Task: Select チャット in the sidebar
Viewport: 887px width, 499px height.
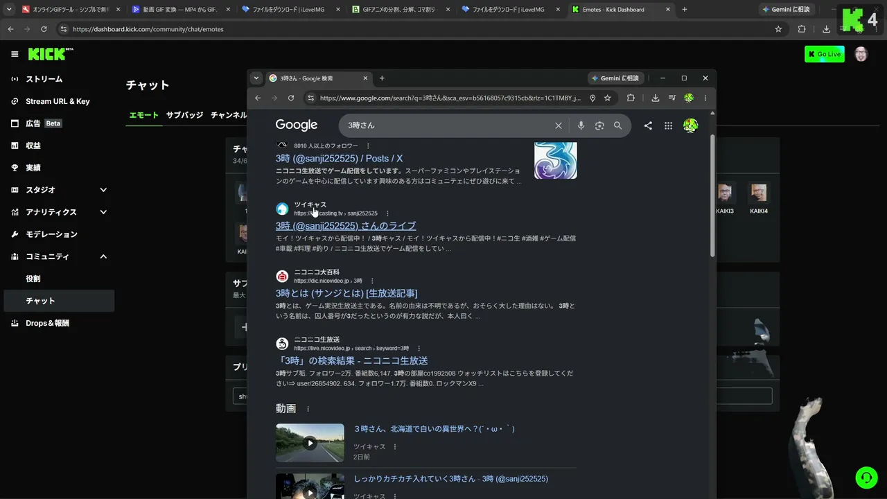Action: [x=58, y=301]
